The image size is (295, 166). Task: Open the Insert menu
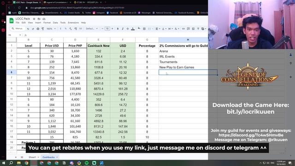point(38,23)
